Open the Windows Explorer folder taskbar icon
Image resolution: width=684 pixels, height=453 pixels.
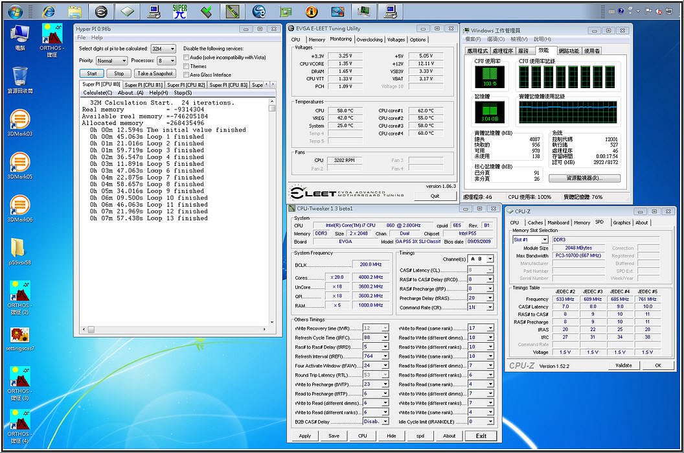(x=74, y=12)
